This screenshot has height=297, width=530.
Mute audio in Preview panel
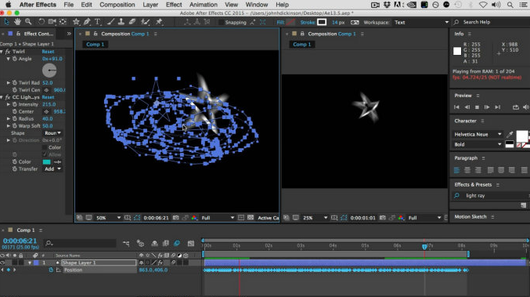[x=526, y=107]
